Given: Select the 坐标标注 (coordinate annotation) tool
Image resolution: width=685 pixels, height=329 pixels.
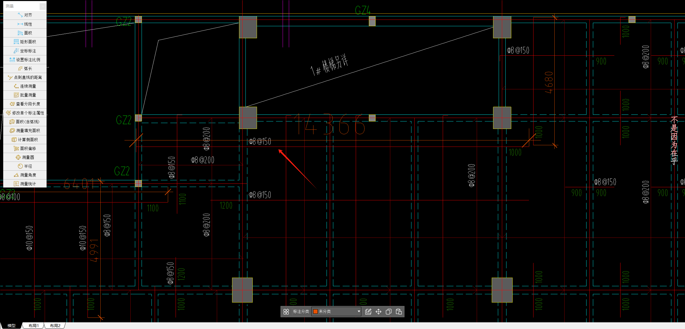Looking at the screenshot, I should [x=25, y=51].
